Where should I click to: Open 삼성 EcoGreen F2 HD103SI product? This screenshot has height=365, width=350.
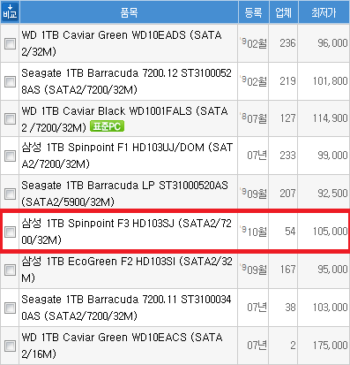tap(127, 270)
